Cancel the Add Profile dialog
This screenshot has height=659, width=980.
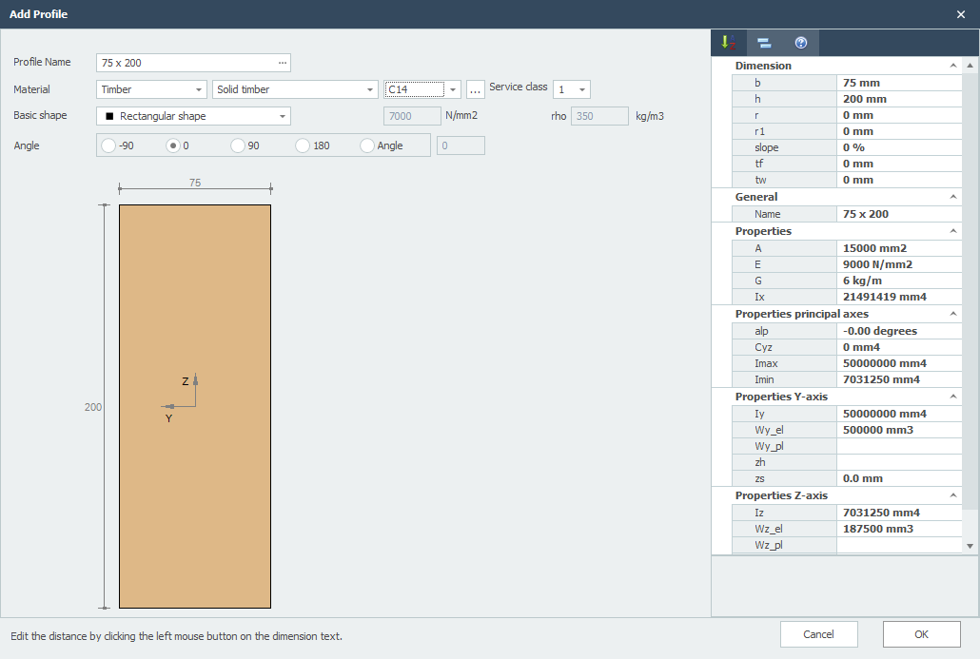pos(818,633)
